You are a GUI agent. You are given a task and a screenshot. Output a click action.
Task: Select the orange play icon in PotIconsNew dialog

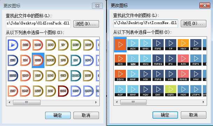pyautogui.click(x=120, y=45)
